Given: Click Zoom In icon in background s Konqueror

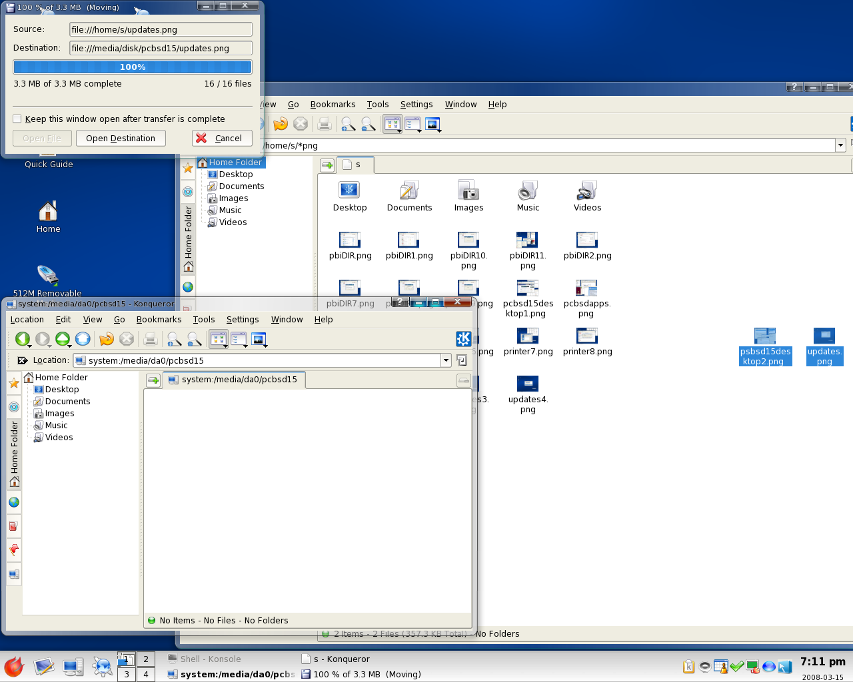Looking at the screenshot, I should (x=348, y=124).
